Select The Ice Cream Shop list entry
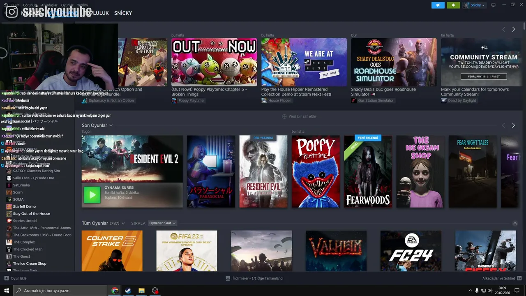The height and width of the screenshot is (296, 526). pos(30,264)
